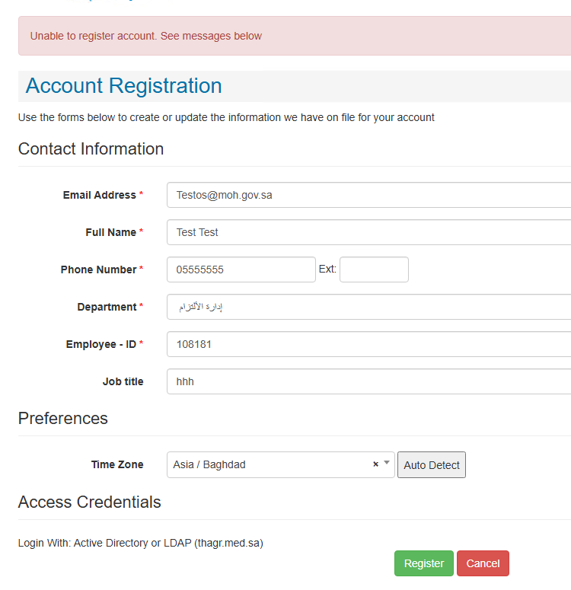This screenshot has height=590, width=571.
Task: Click the Employee - ID field containing 108181
Action: coord(369,344)
